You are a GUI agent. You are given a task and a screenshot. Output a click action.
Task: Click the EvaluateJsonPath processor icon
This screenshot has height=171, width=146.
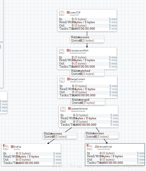62,51
